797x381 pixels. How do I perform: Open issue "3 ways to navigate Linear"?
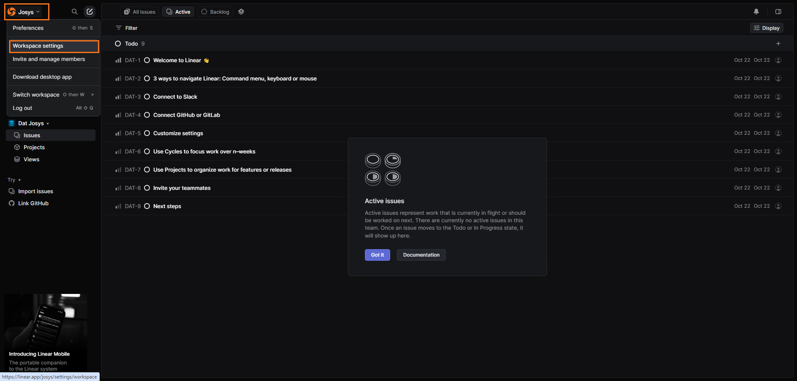[x=235, y=78]
